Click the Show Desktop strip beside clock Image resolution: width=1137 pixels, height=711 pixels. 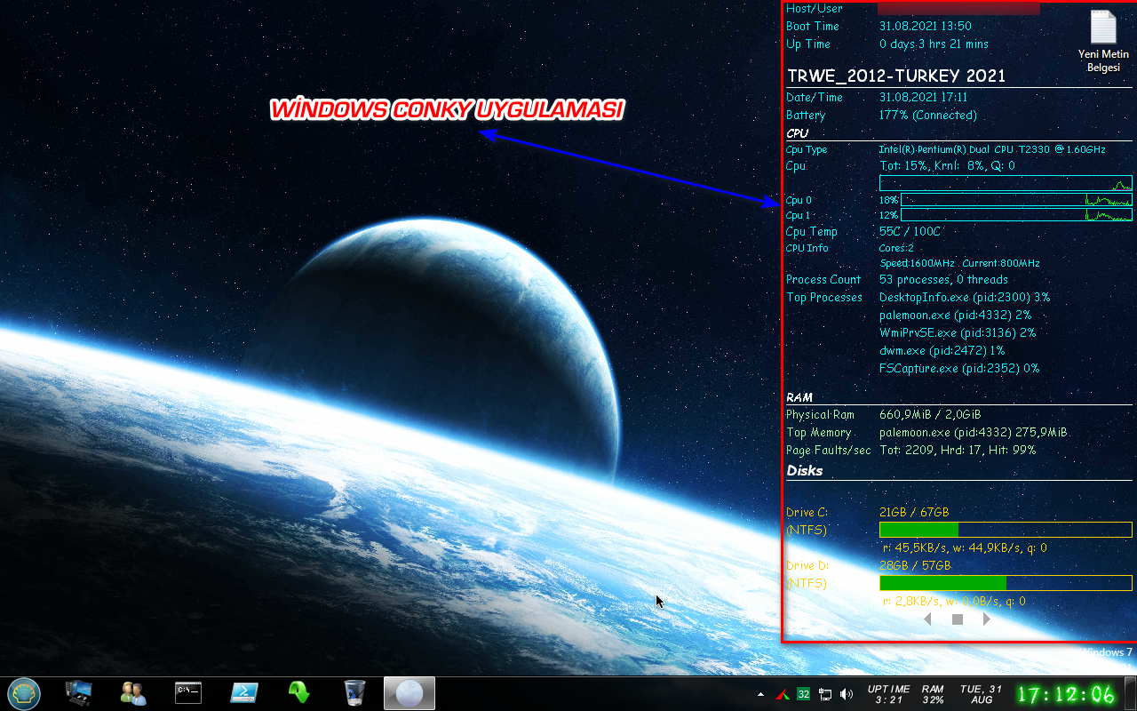(x=1130, y=694)
